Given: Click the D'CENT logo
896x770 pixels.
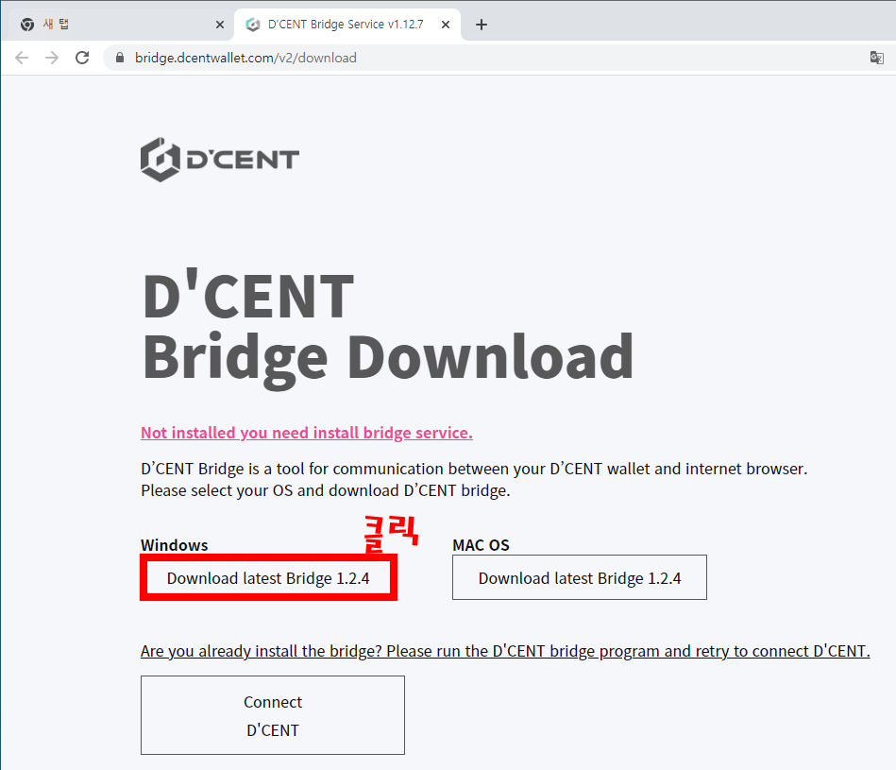Looking at the screenshot, I should 220,160.
